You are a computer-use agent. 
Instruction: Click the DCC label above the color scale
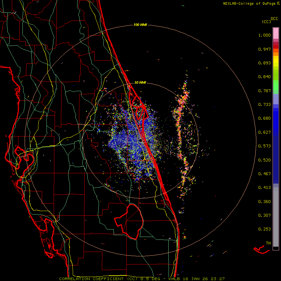[274, 19]
